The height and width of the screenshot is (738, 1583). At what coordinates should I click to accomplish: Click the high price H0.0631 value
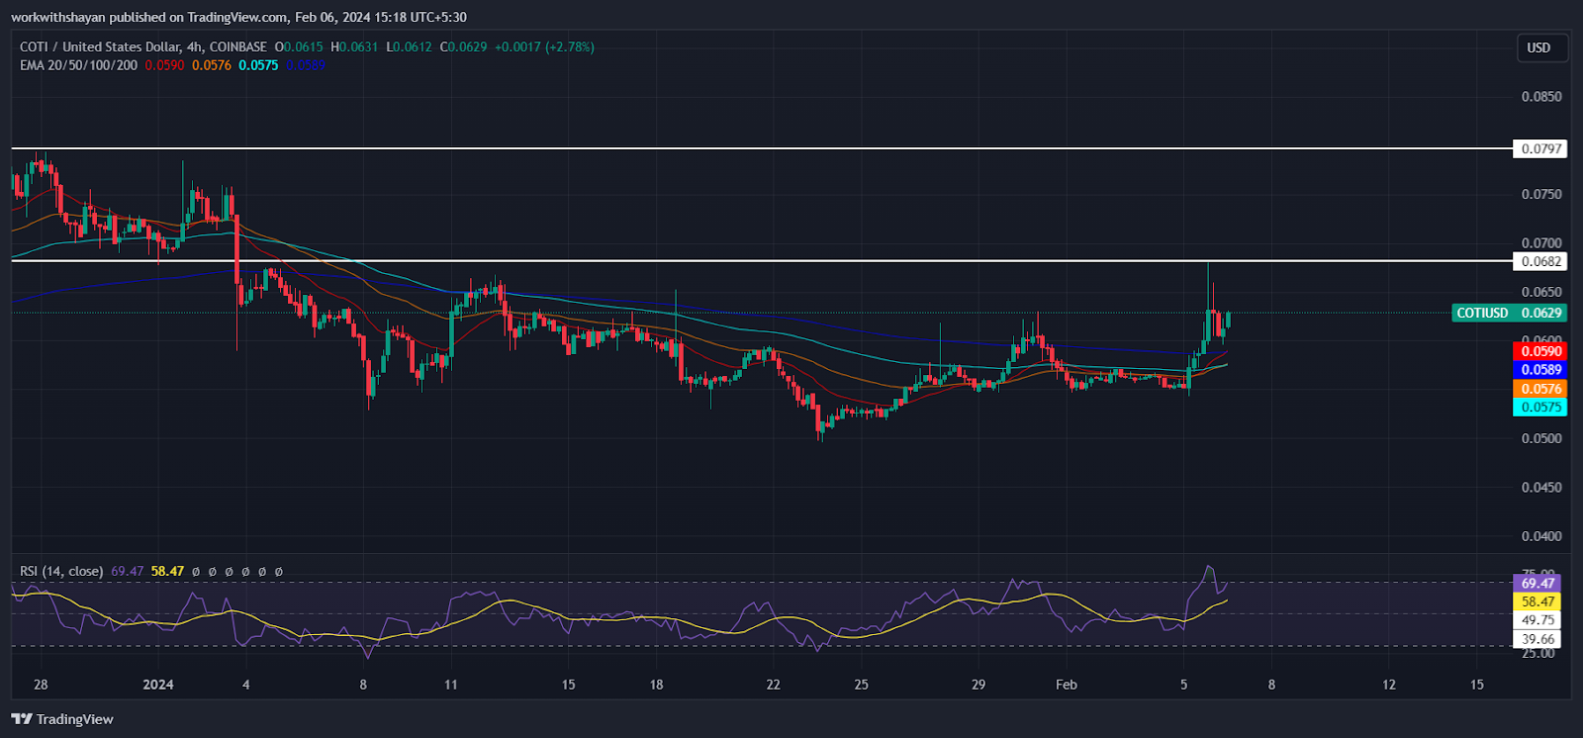(x=354, y=46)
